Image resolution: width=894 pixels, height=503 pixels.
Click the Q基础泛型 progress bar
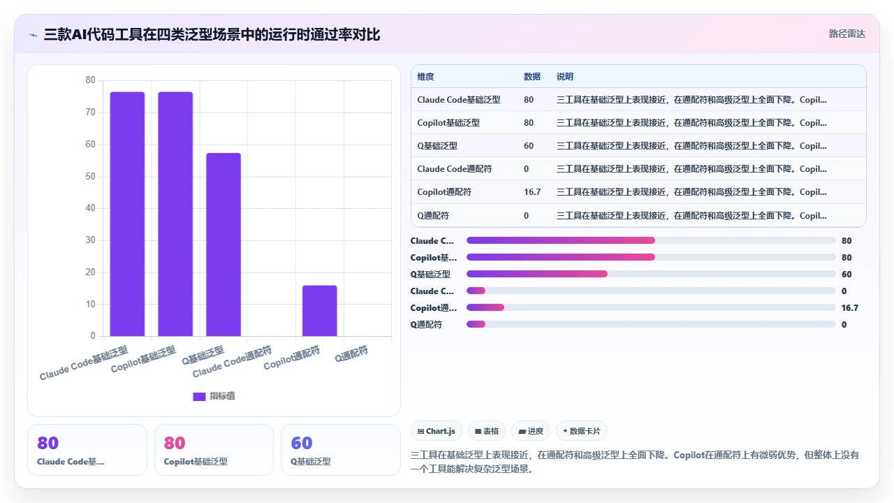pyautogui.click(x=651, y=274)
